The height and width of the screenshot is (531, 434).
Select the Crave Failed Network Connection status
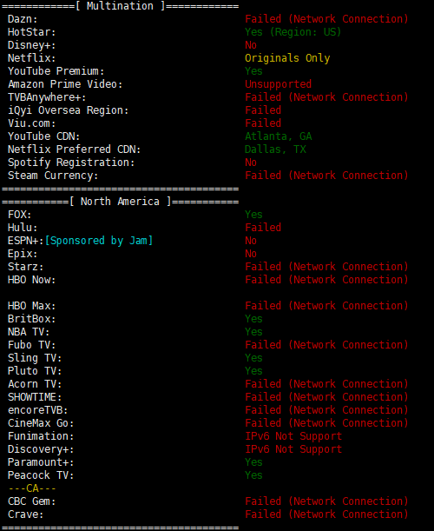point(326,514)
